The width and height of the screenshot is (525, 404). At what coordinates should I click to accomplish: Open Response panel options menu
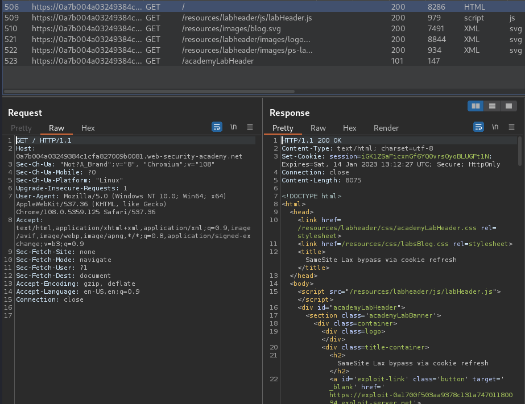click(511, 127)
